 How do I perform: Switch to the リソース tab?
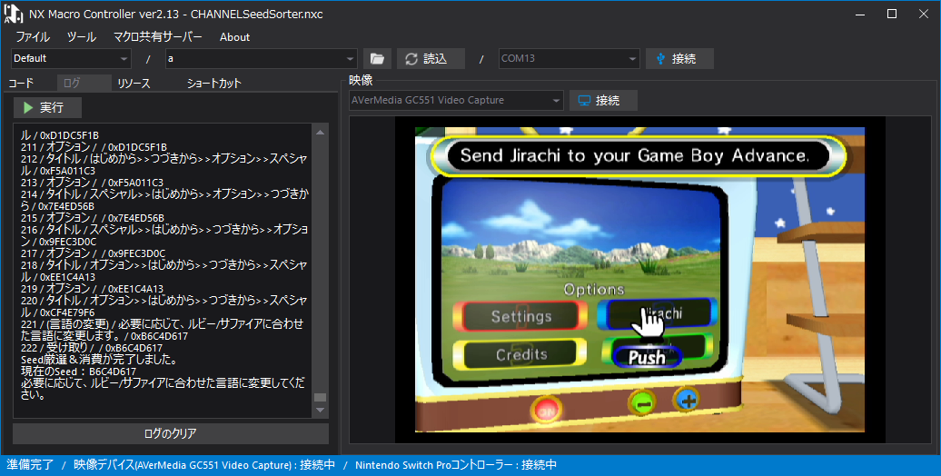[x=134, y=84]
